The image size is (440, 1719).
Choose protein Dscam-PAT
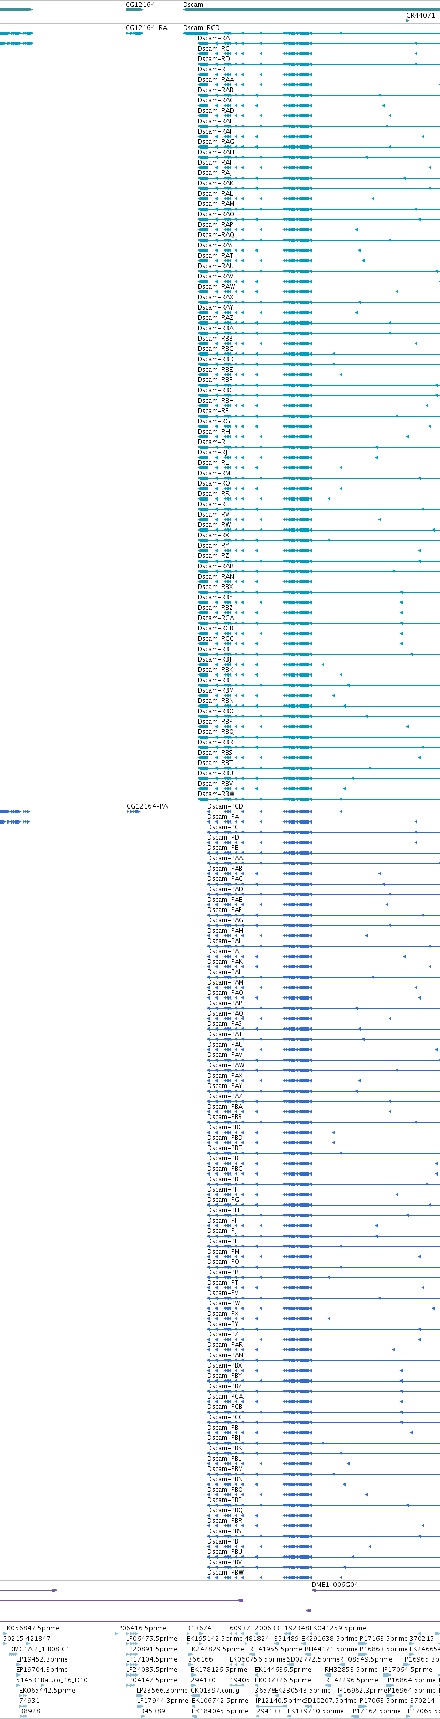coord(225,1034)
